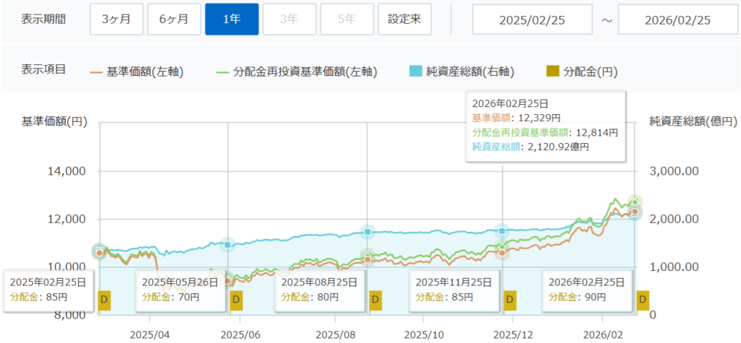Click the 2026/02/25 endpoint on the orange line
Screen dimensions: 741x343
click(x=635, y=212)
